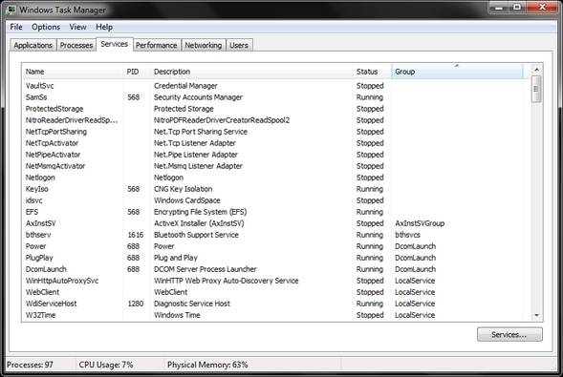
Task: Click the Plug and Play description
Action: 176,258
